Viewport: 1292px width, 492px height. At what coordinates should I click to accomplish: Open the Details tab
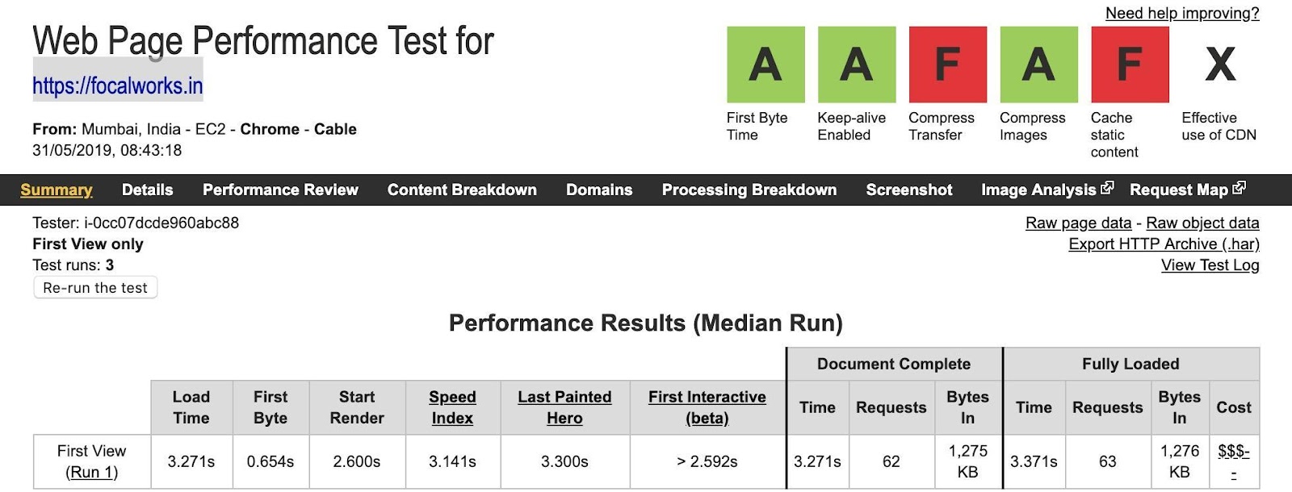coord(147,190)
